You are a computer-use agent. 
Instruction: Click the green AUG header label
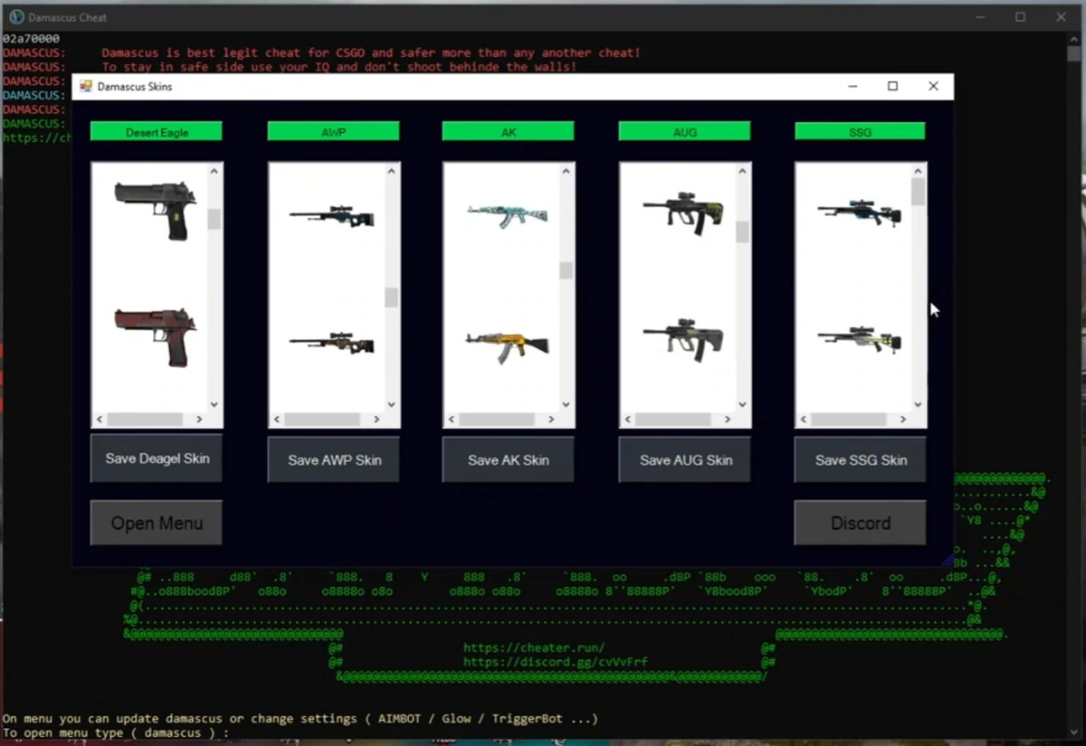(685, 132)
